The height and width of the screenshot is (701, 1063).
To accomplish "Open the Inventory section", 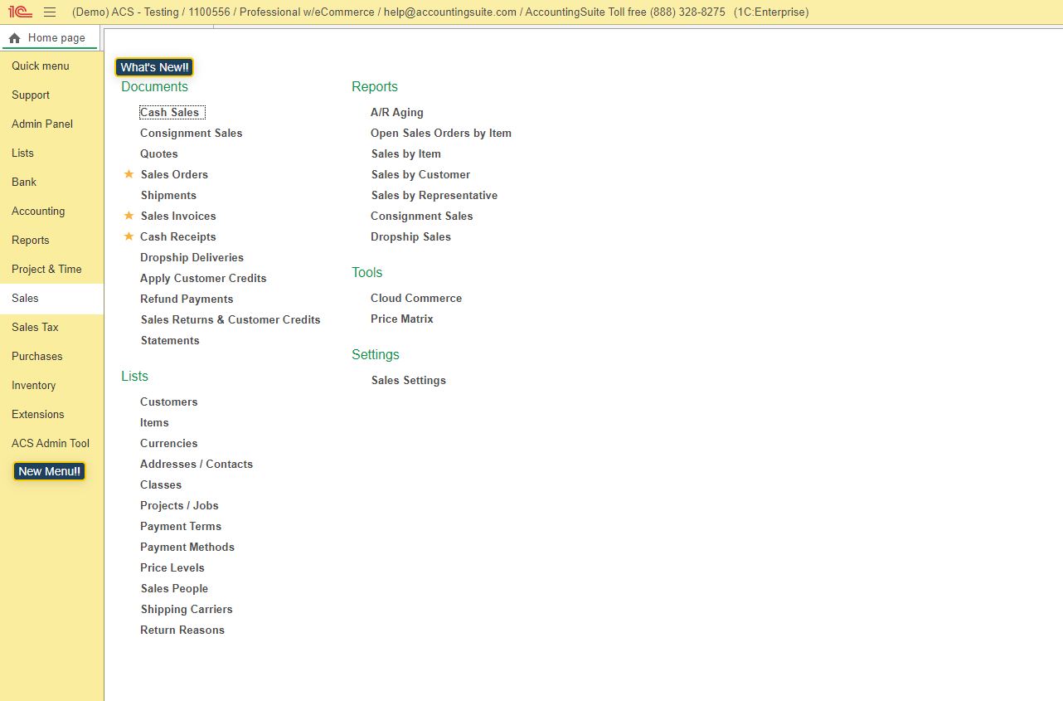I will [x=51, y=386].
